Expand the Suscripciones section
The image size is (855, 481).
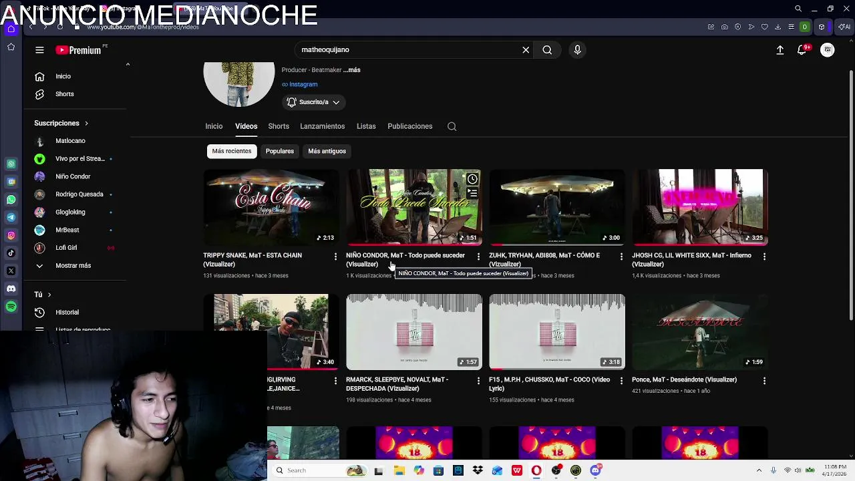click(x=61, y=123)
